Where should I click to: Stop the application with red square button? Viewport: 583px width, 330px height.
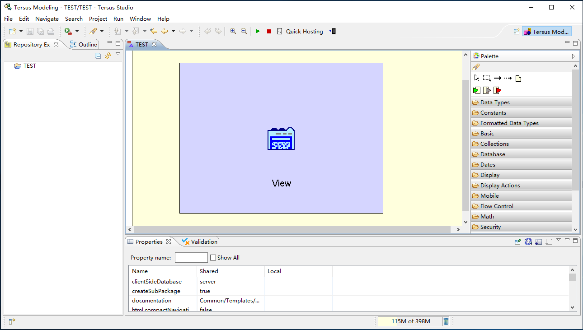click(x=269, y=31)
